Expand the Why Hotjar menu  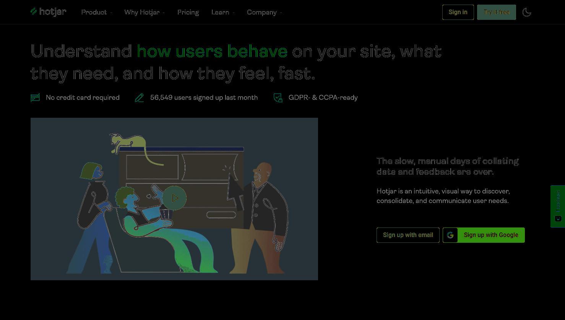[144, 12]
